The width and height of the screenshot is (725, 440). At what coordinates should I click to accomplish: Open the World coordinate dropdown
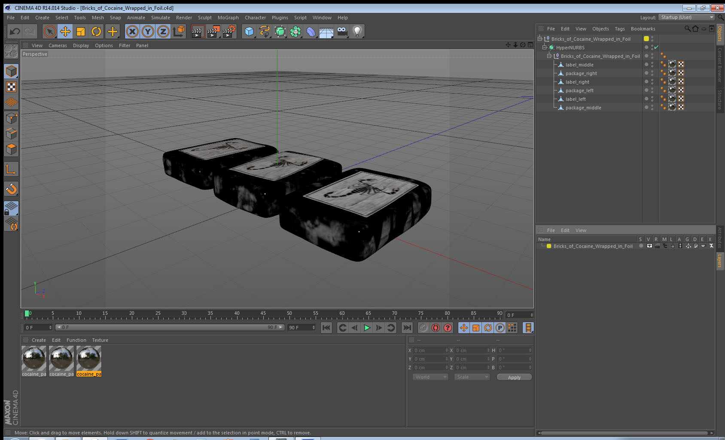pyautogui.click(x=430, y=377)
